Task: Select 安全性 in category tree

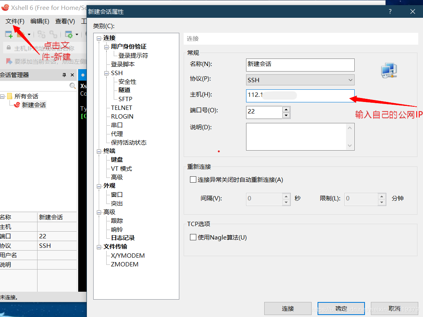Action: point(127,81)
